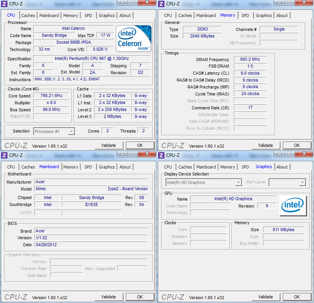Viewport: 314px width, 303px height.
Task: Open the About tab in the Graphics window
Action: pyautogui.click(x=282, y=167)
